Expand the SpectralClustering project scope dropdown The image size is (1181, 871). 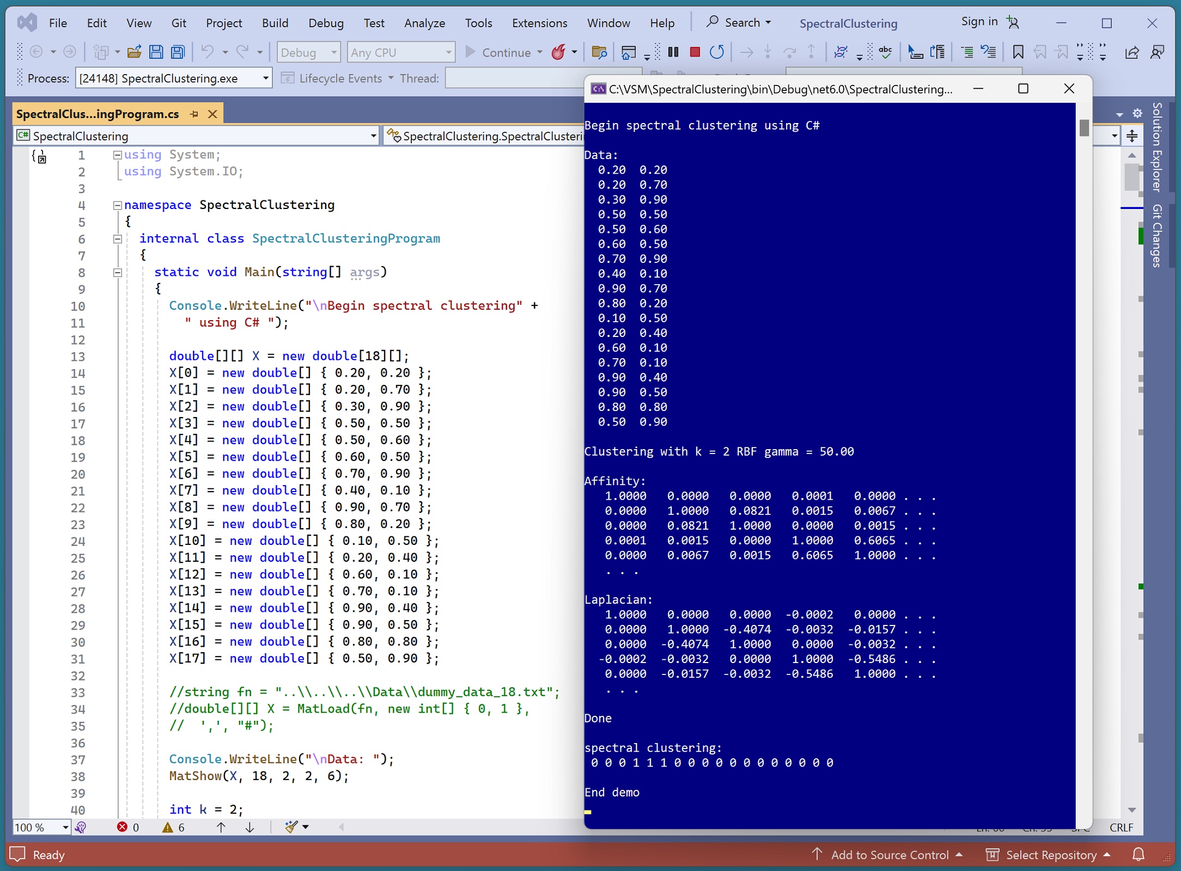(x=373, y=136)
